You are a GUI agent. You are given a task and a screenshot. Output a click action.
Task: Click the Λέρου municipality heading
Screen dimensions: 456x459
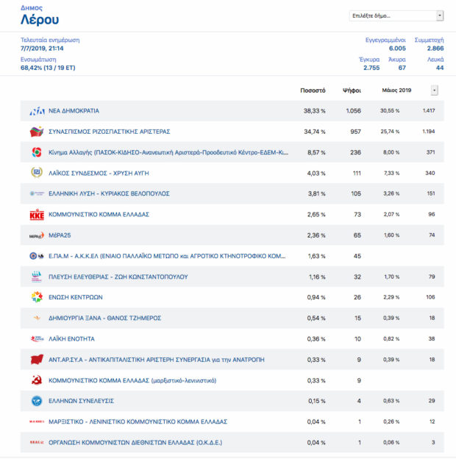(x=40, y=20)
